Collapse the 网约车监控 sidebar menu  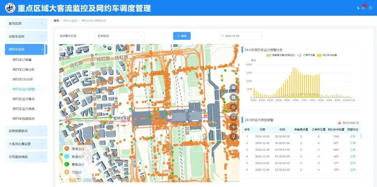click(x=25, y=49)
